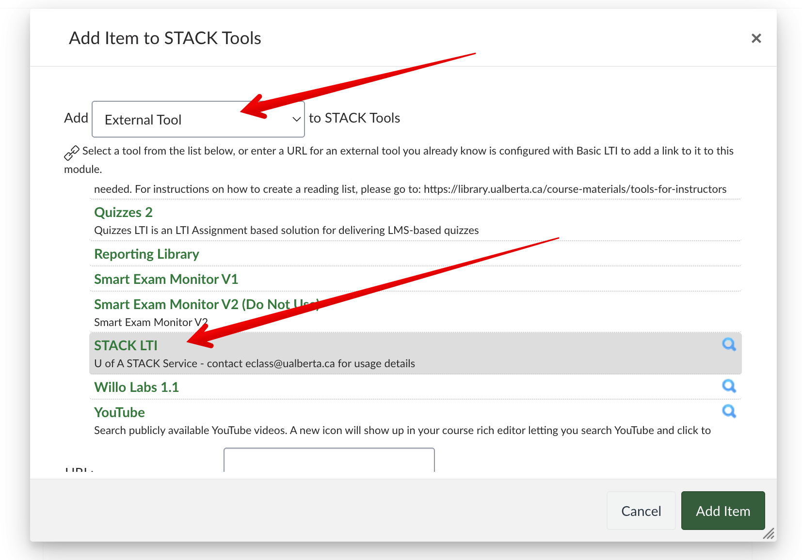Image resolution: width=802 pixels, height=560 pixels.
Task: Grab the dialog resize handle corner
Action: pos(769,534)
